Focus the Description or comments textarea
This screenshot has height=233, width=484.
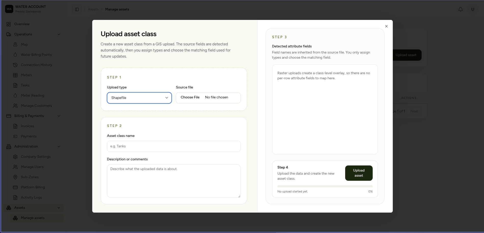pyautogui.click(x=174, y=181)
